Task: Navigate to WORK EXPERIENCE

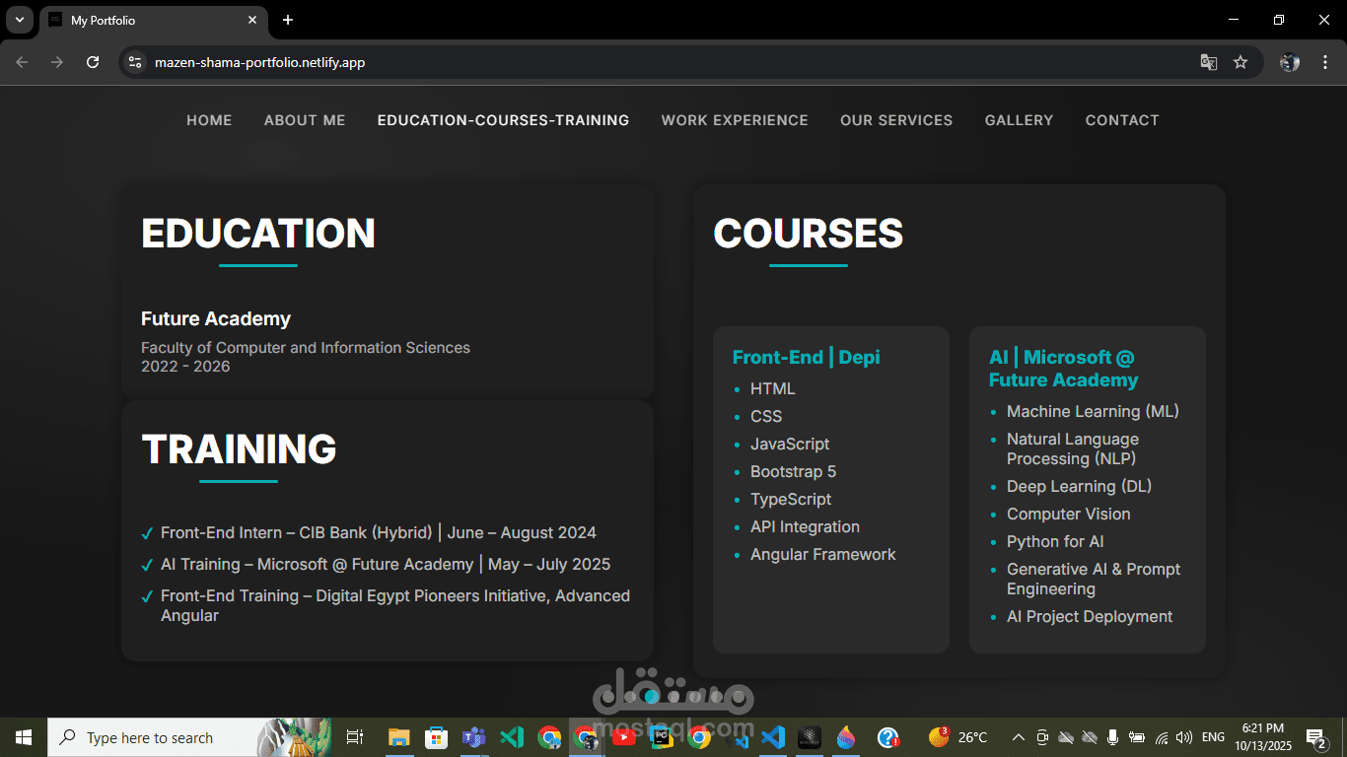Action: [735, 120]
